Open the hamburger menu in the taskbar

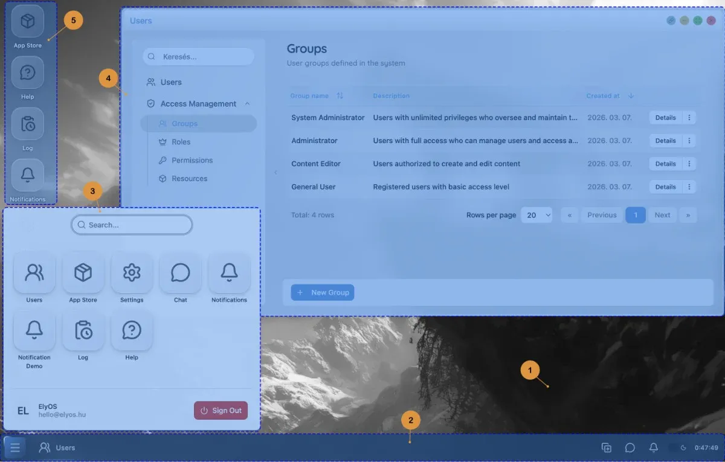click(x=15, y=448)
